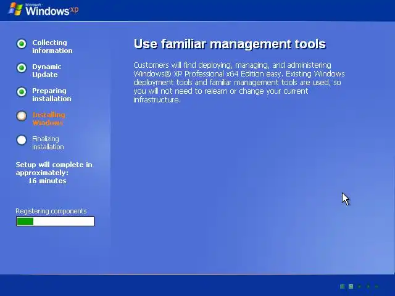
Task: Click the Registering components progress bar
Action: click(x=55, y=221)
